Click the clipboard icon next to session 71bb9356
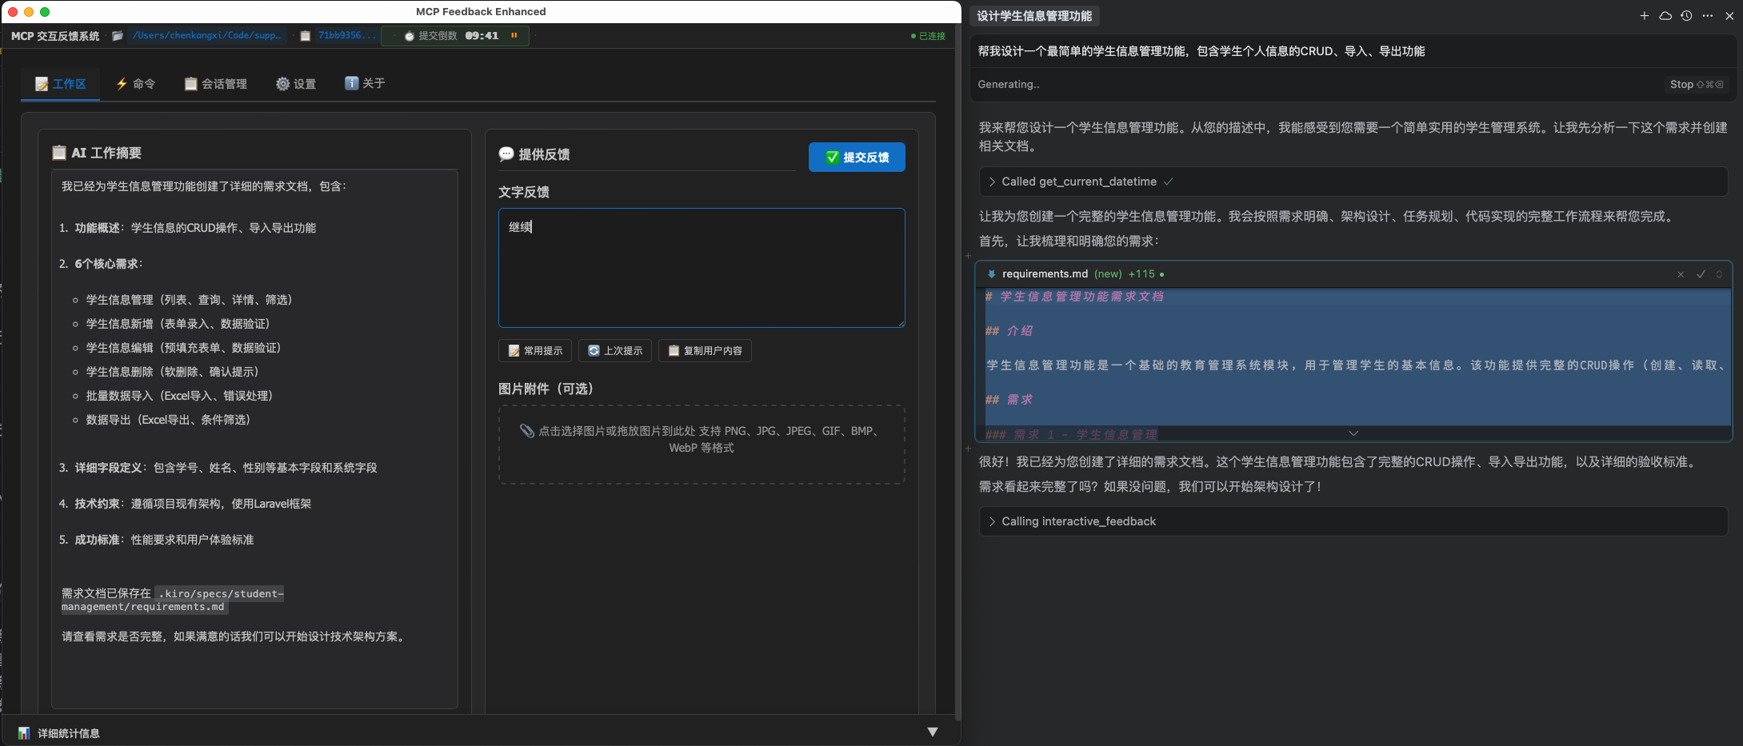 [305, 35]
